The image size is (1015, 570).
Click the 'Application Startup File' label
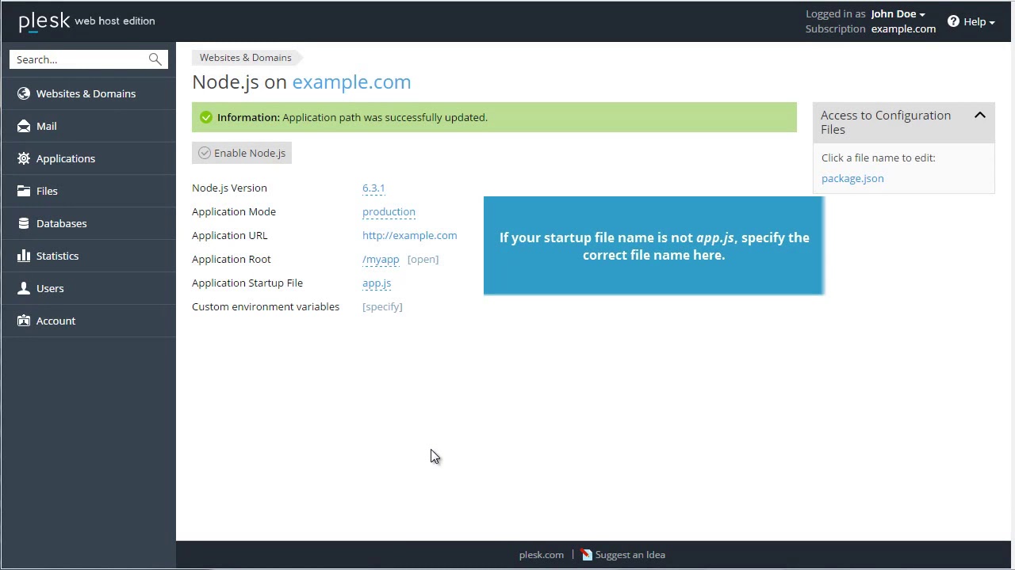click(247, 283)
